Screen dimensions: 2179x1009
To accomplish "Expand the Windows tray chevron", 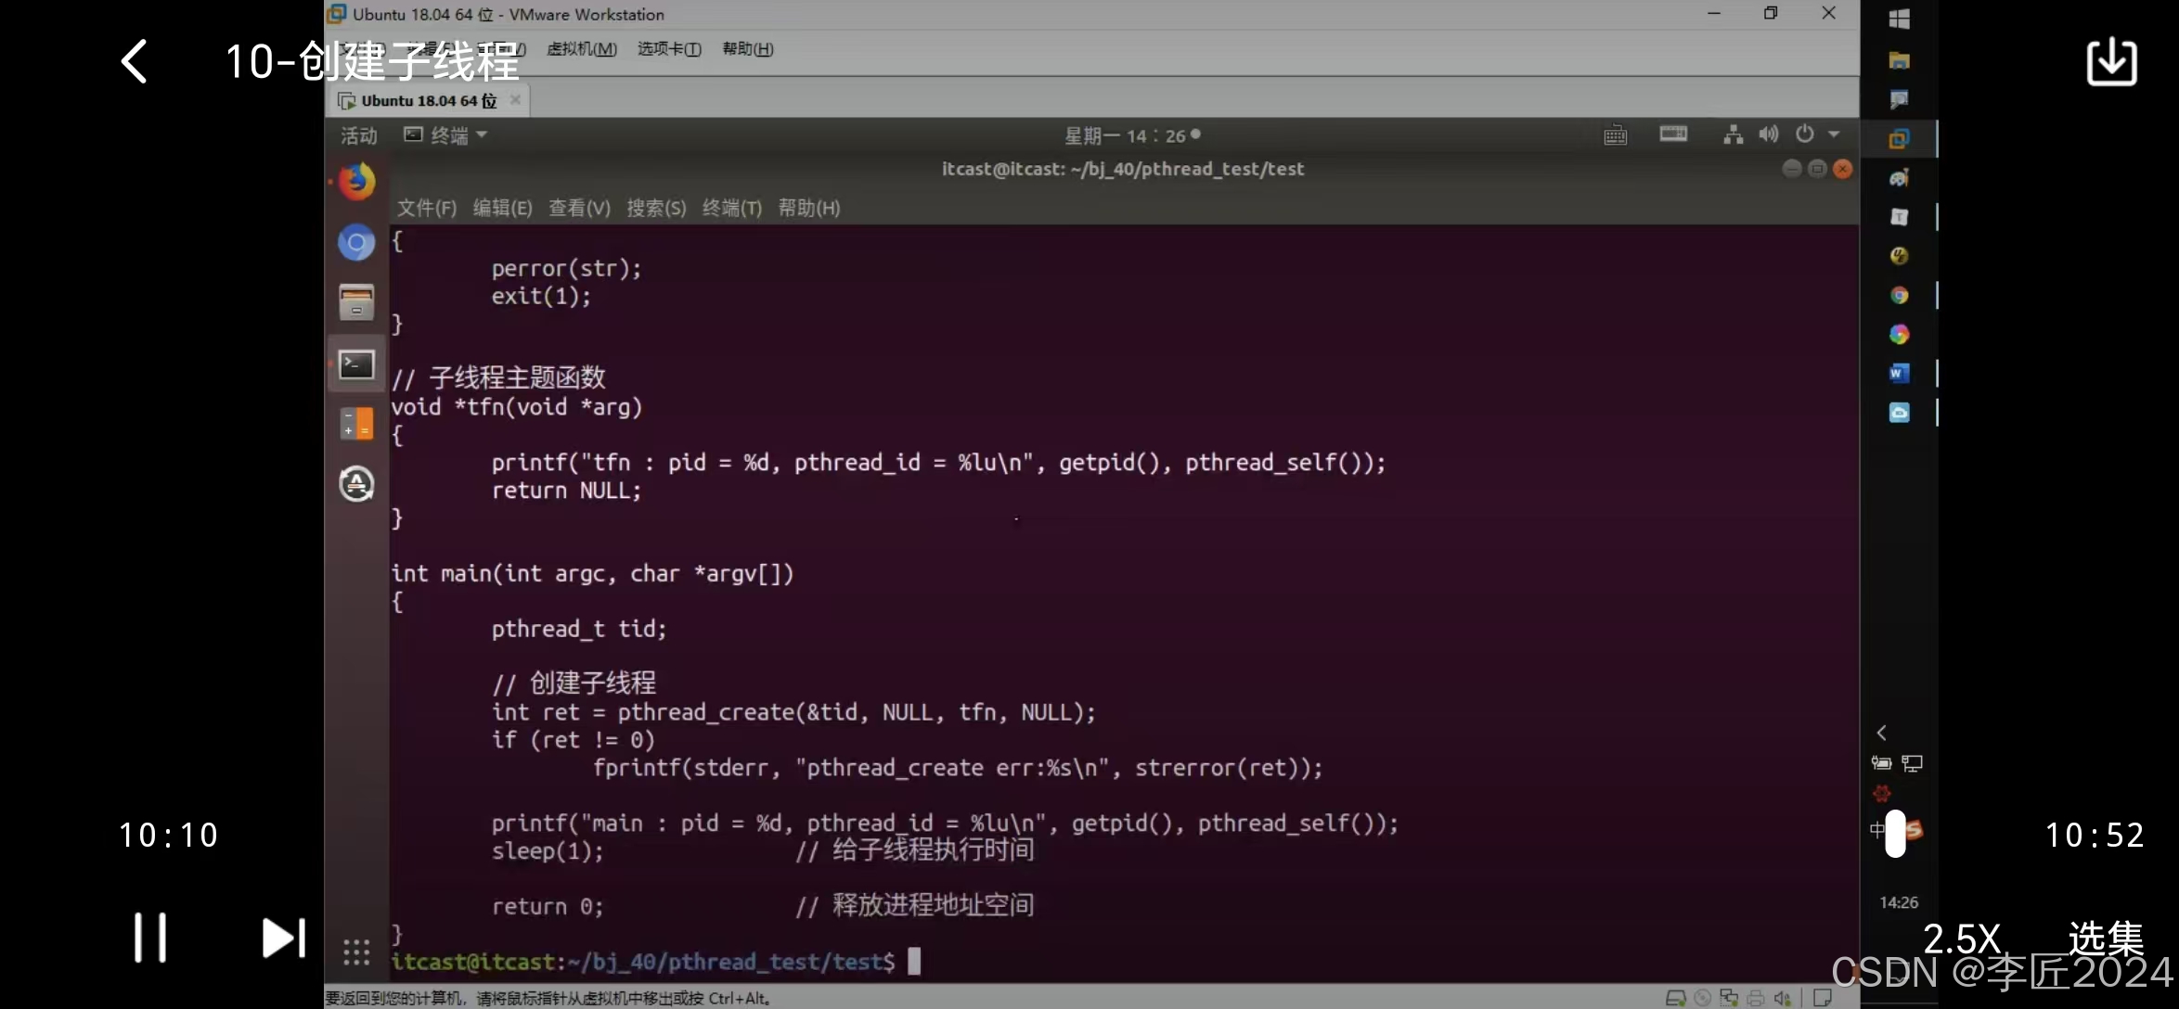I will [1882, 733].
